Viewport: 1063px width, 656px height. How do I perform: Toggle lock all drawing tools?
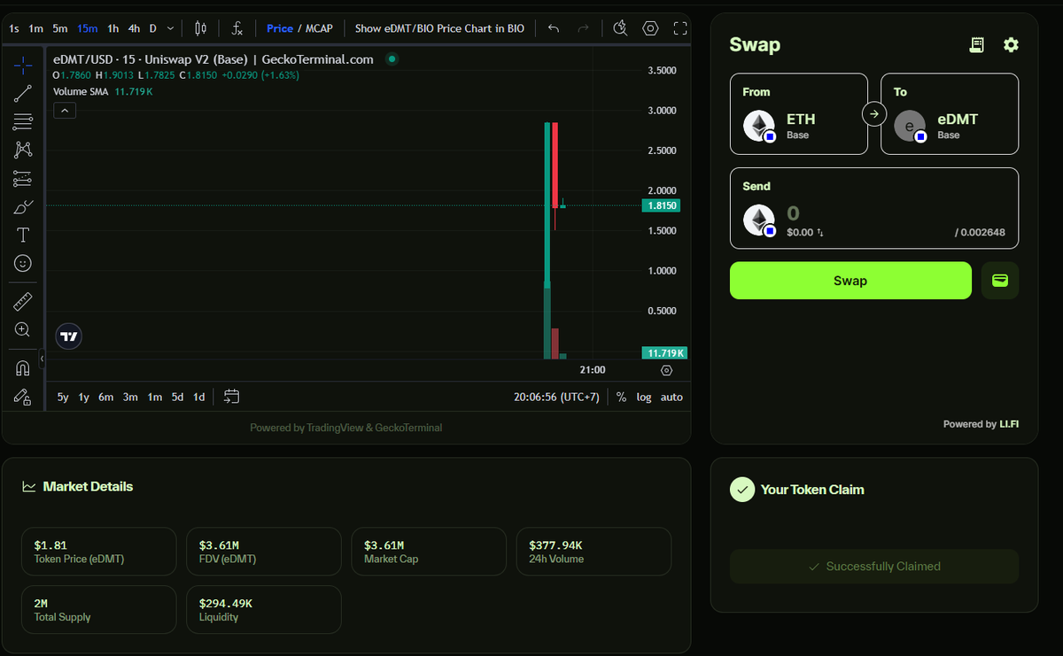coord(23,397)
